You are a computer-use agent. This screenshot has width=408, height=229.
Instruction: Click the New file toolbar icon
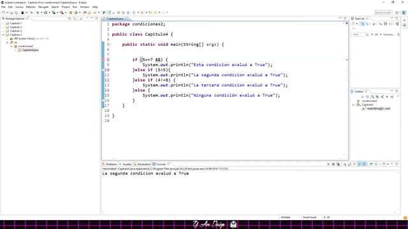4,13
